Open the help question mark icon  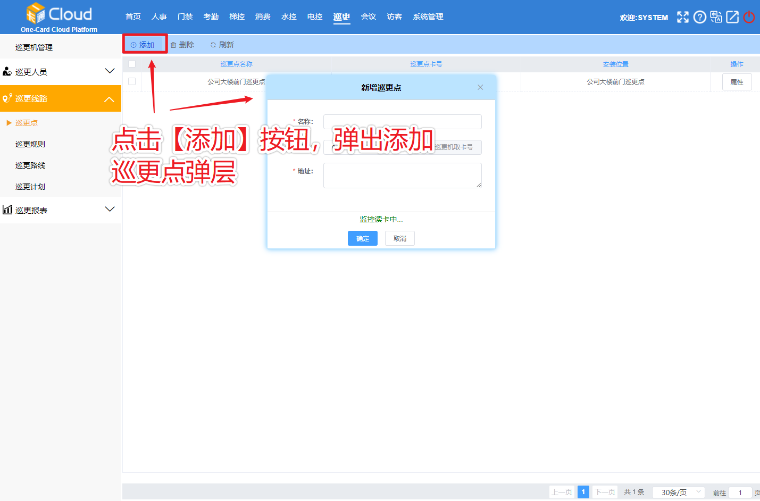click(x=700, y=17)
